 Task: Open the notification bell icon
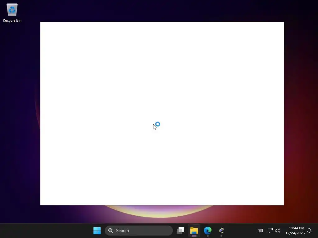tap(309, 231)
